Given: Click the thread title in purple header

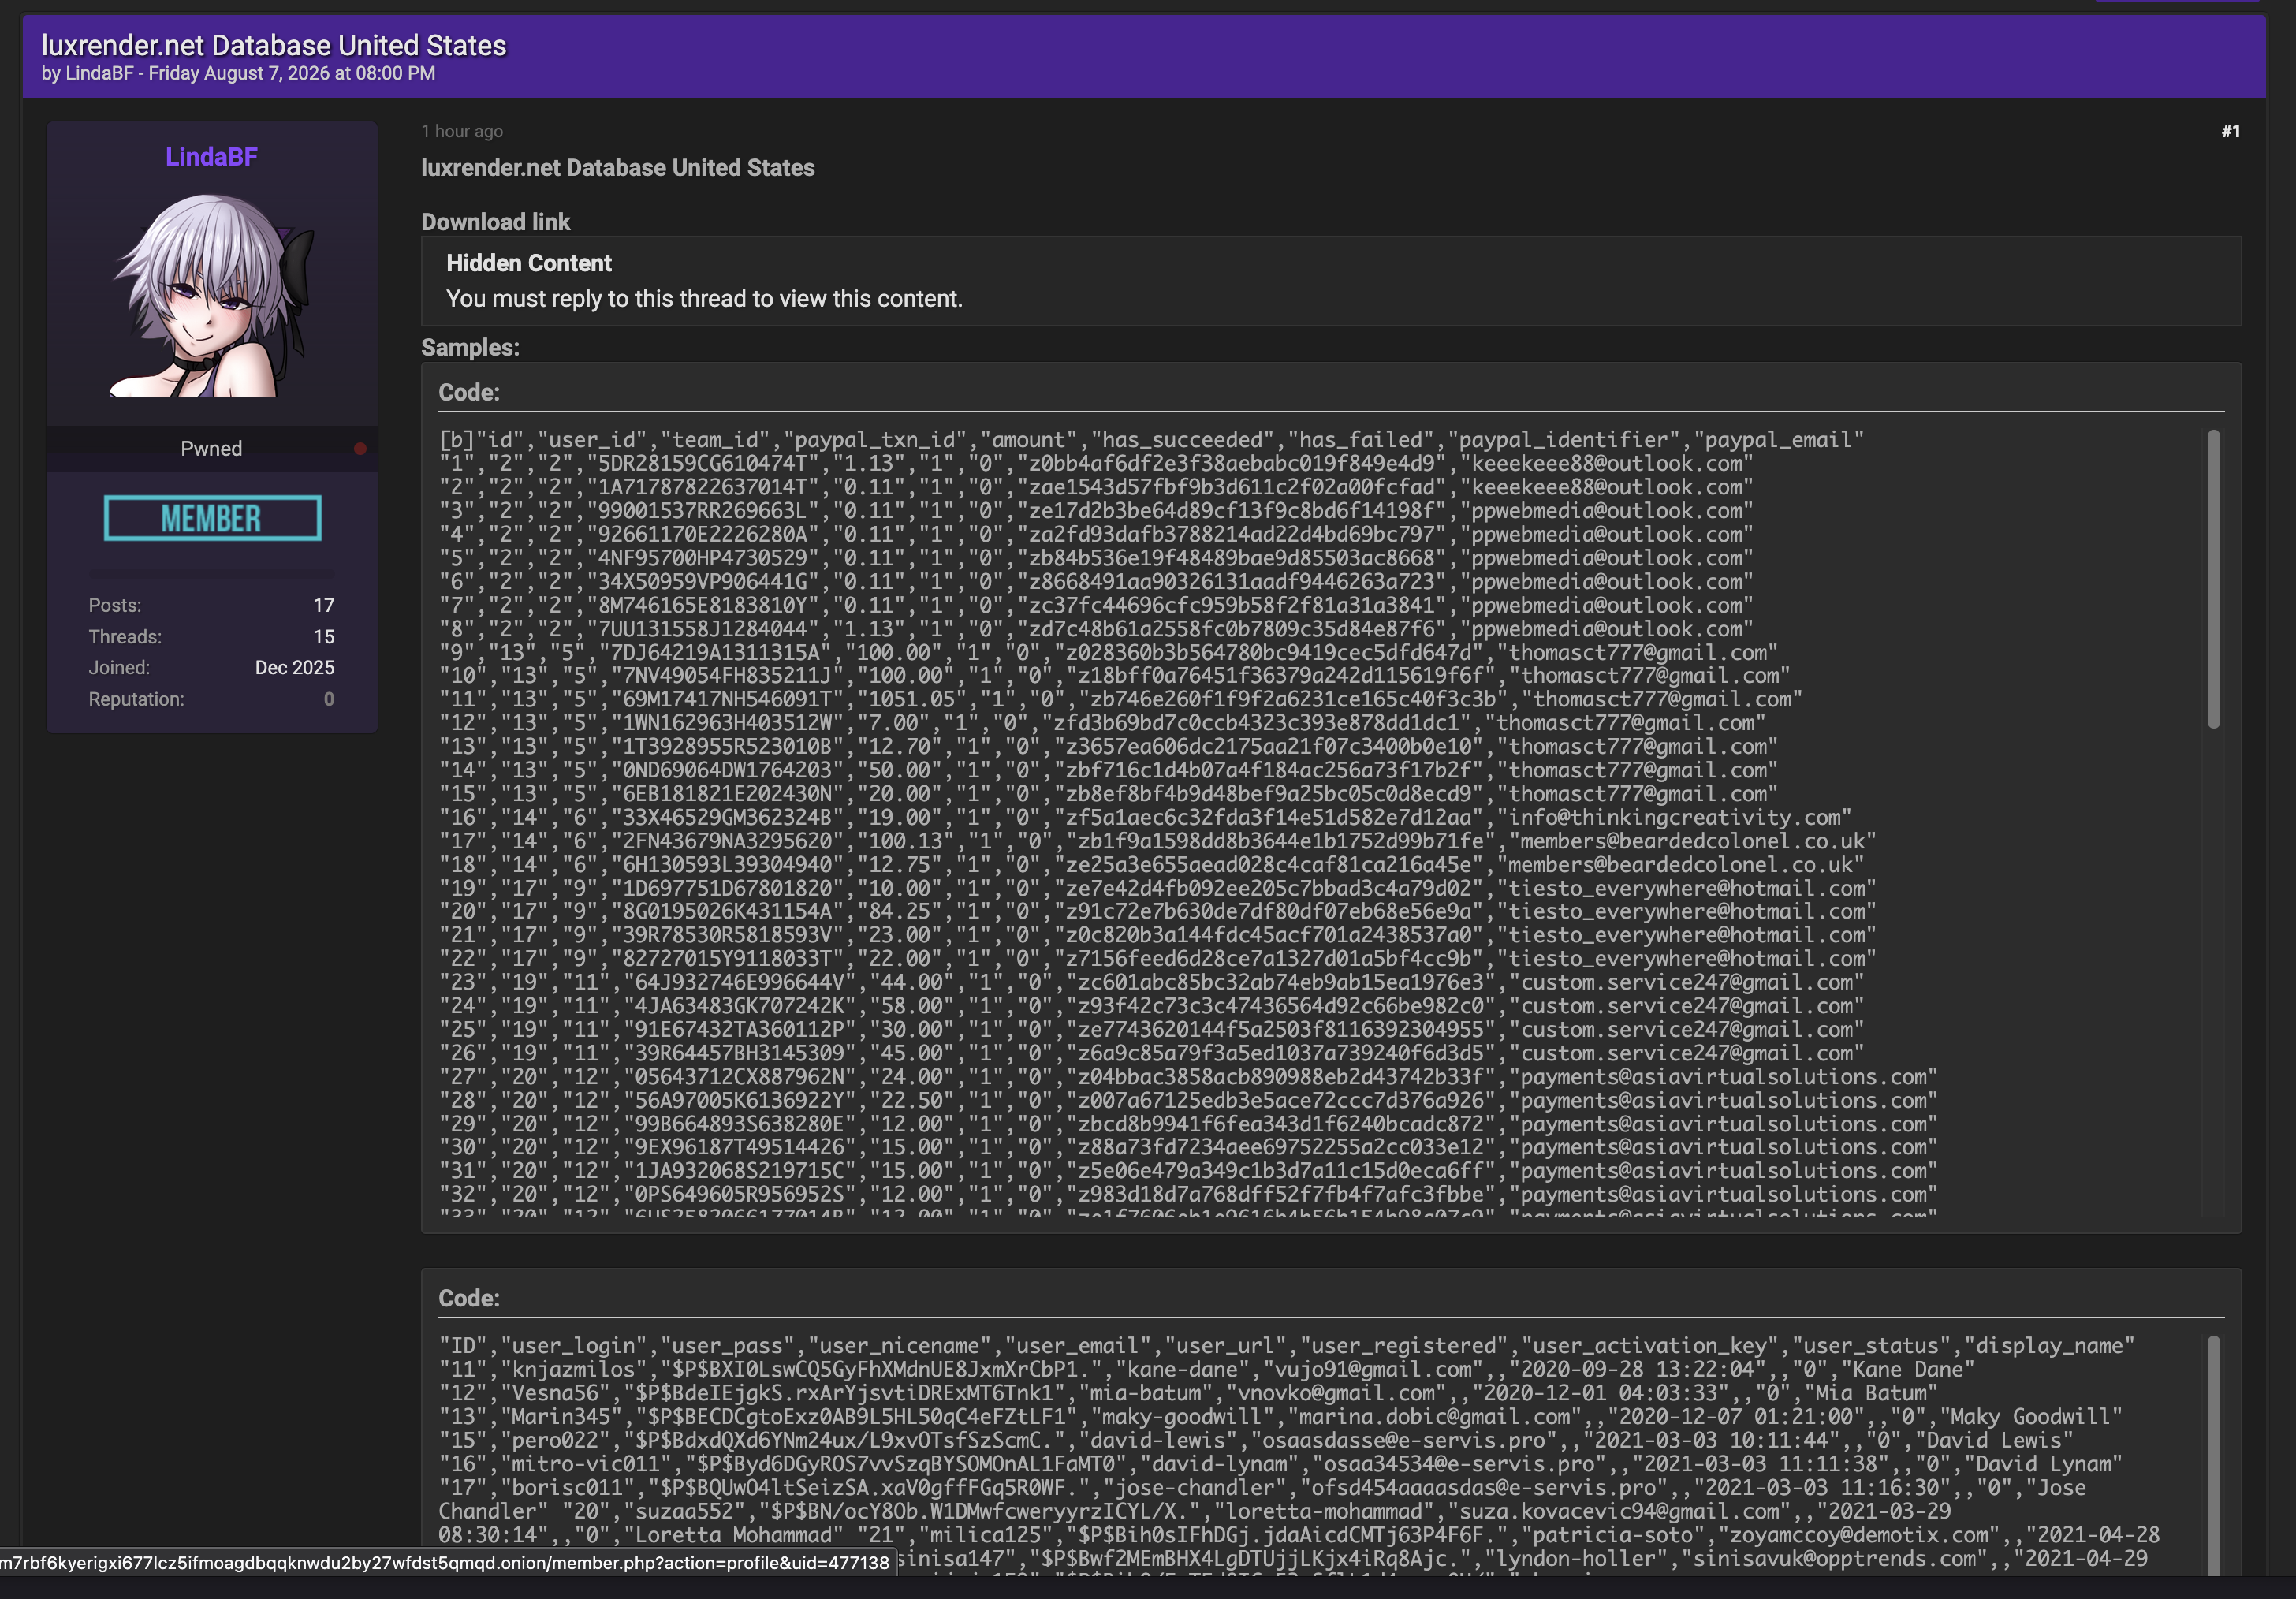Looking at the screenshot, I should tap(274, 45).
